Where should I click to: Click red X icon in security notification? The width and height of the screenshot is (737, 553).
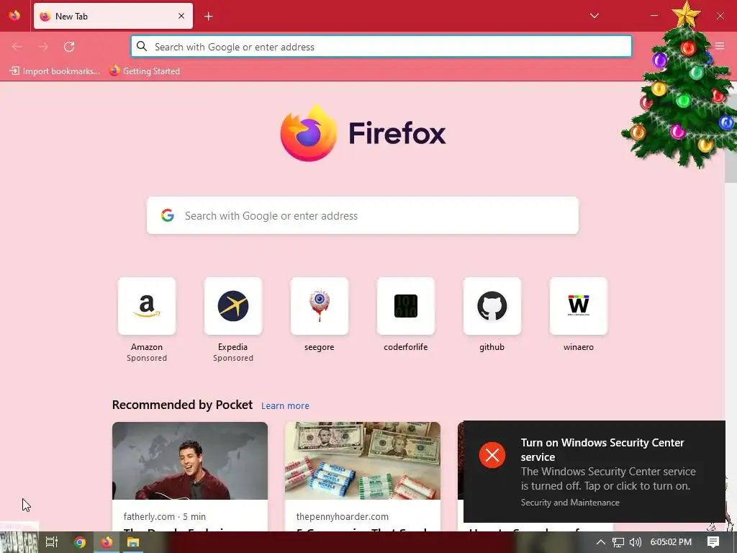(492, 455)
